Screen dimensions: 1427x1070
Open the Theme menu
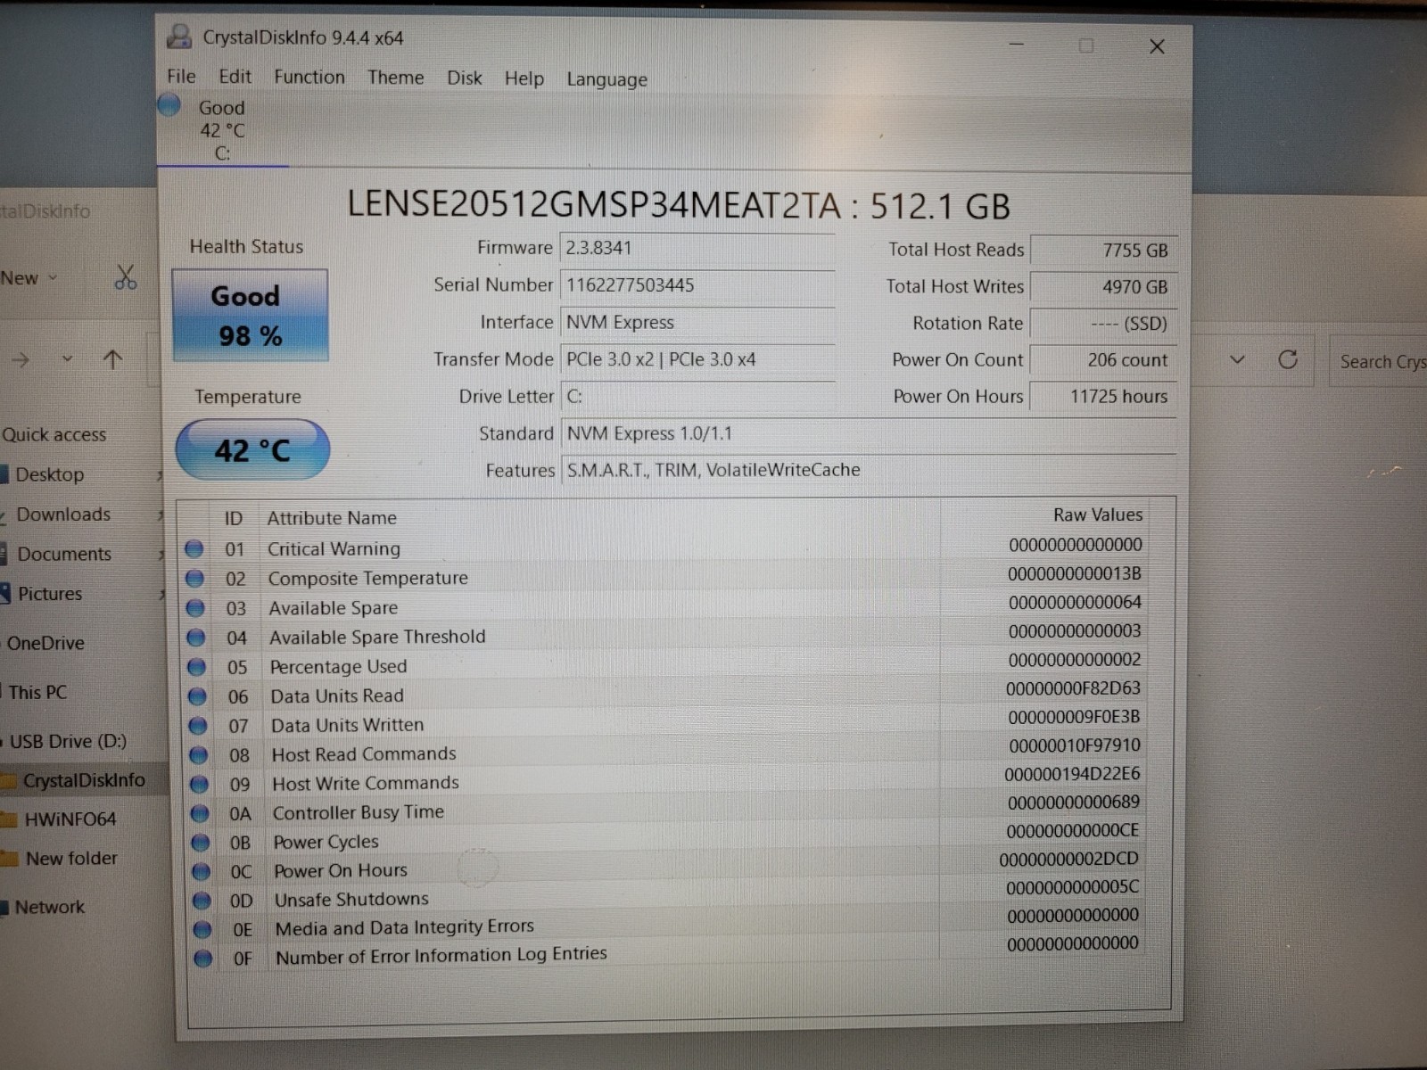(395, 78)
